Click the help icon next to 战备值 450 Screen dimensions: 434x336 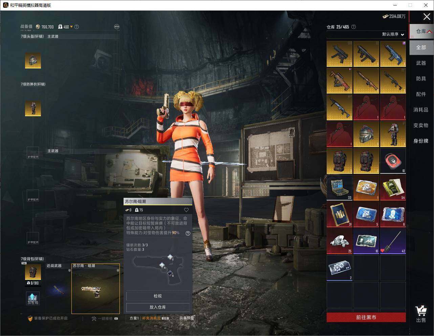click(77, 27)
